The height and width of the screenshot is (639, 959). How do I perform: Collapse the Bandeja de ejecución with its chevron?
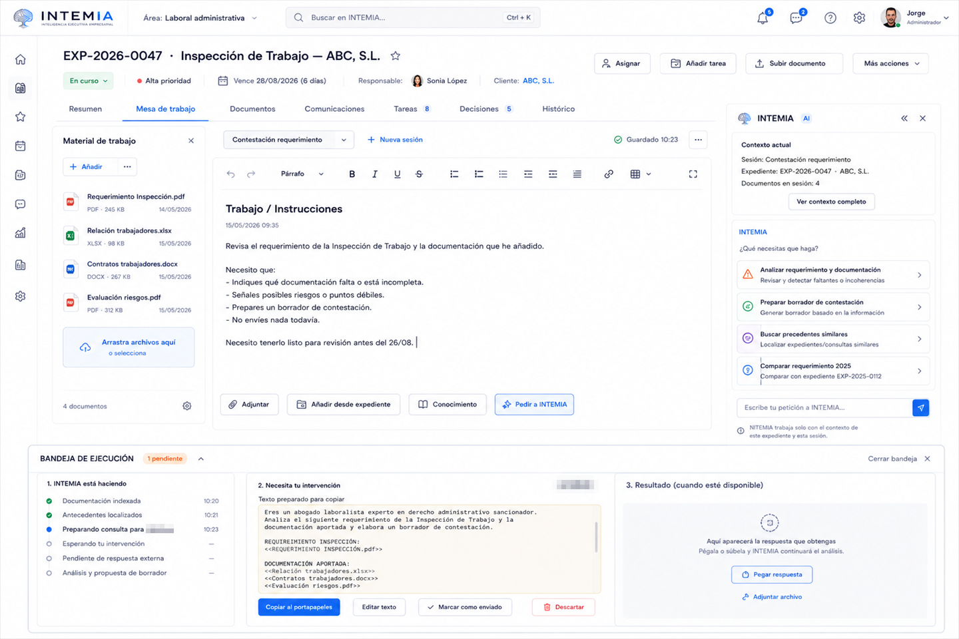click(201, 459)
